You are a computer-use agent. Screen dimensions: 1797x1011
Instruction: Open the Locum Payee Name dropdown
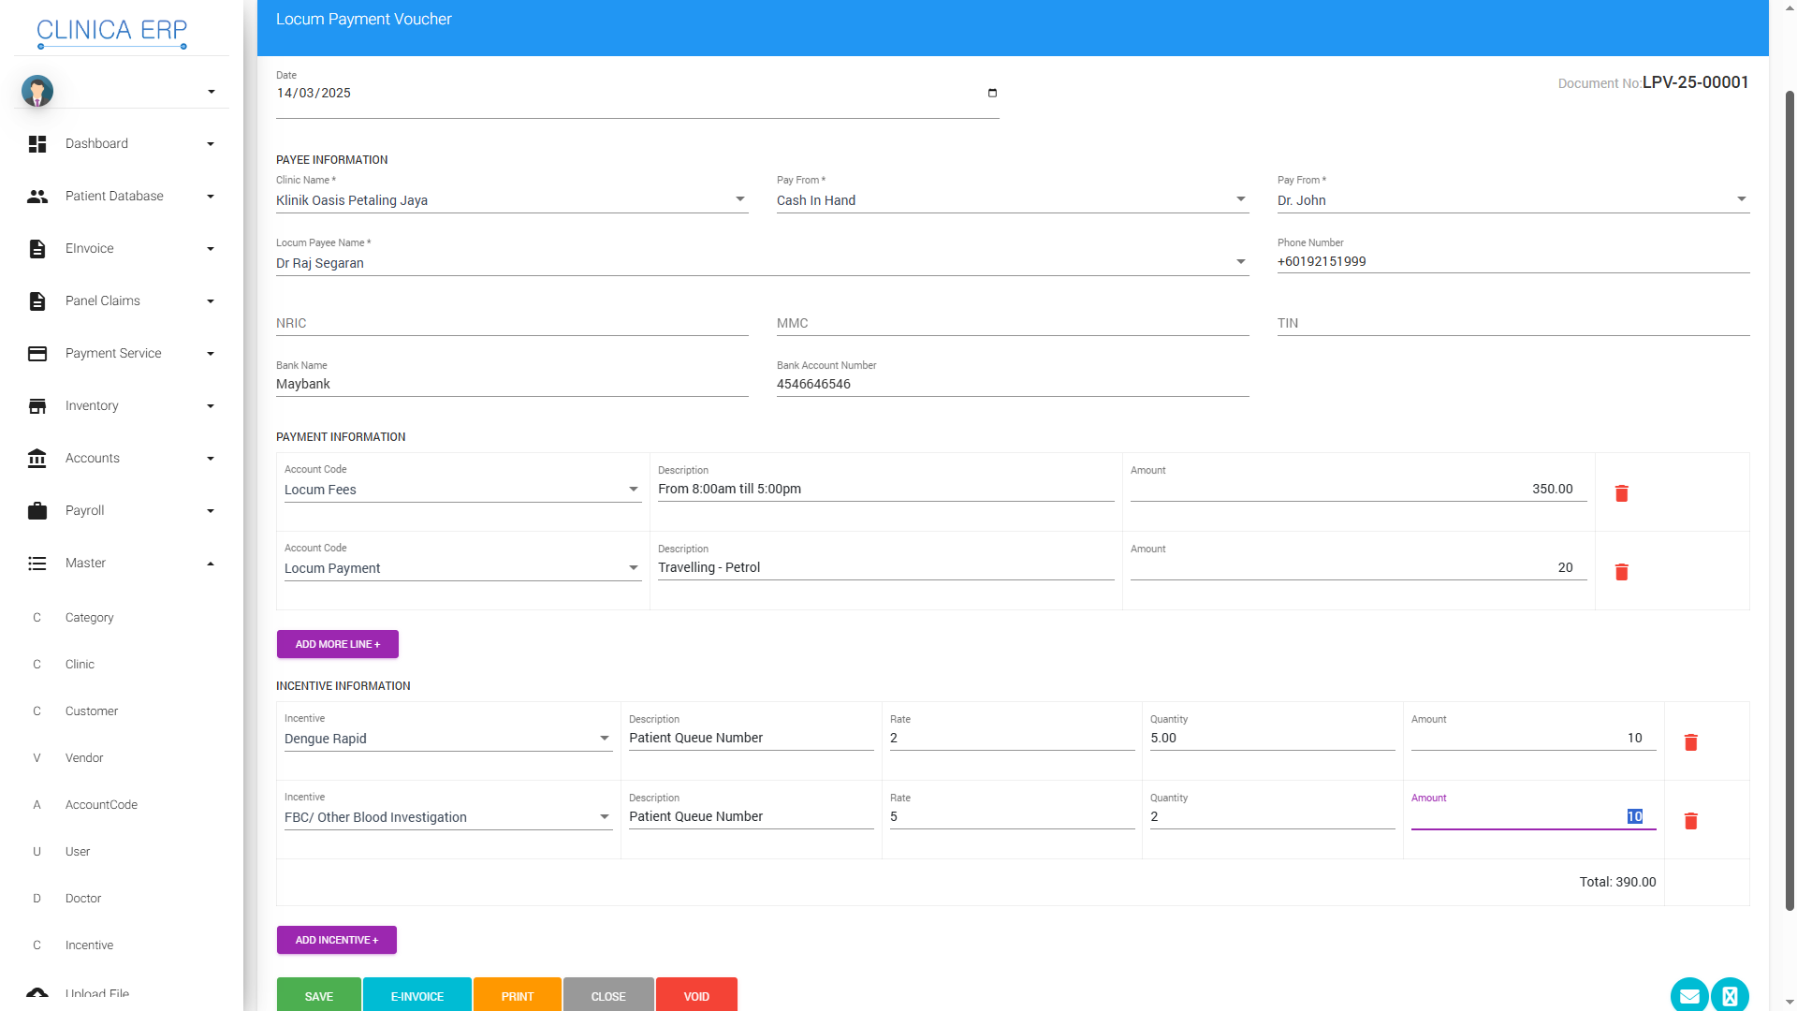click(x=1240, y=262)
